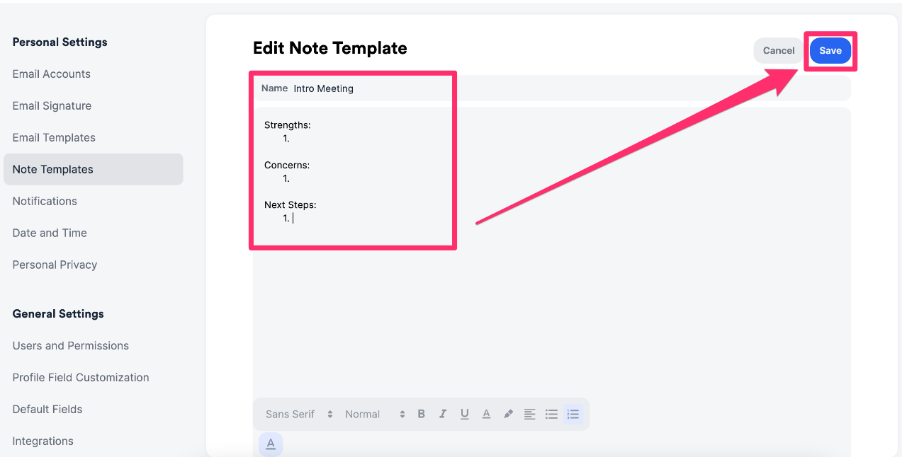Open the Integrations settings page
902x457 pixels.
43,441
